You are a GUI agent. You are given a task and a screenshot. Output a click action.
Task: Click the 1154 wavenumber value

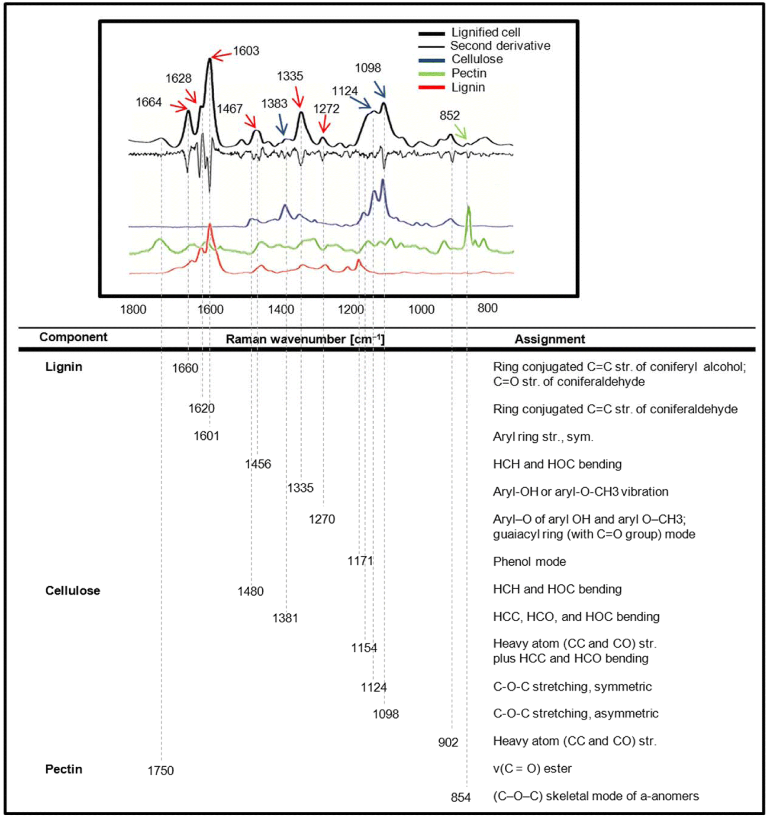[x=364, y=648]
